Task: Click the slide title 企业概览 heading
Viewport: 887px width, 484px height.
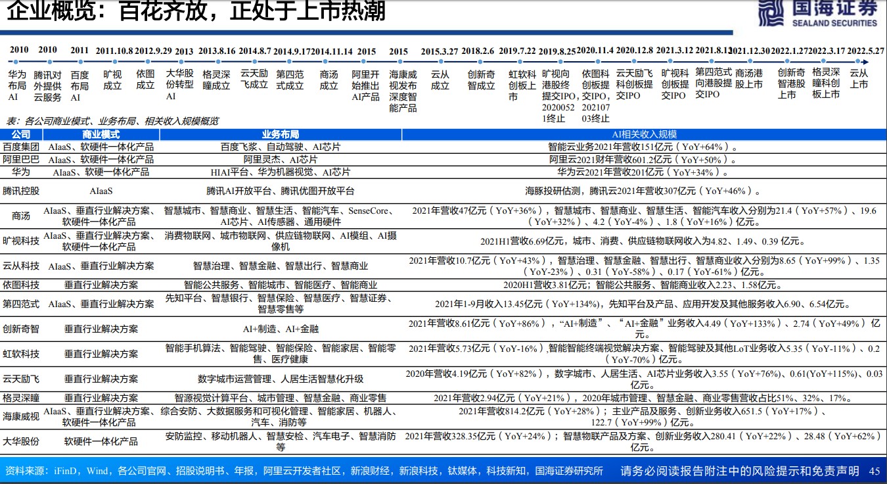Action: pos(196,11)
